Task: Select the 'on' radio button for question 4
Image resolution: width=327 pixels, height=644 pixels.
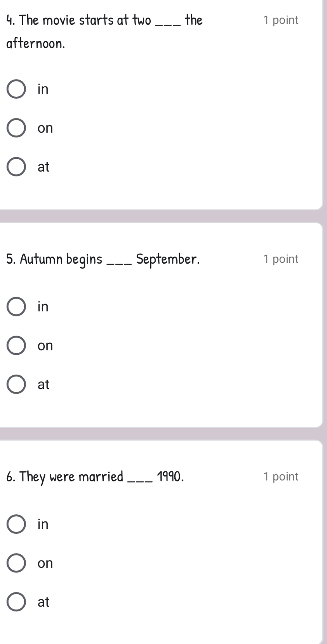Action: 16,128
